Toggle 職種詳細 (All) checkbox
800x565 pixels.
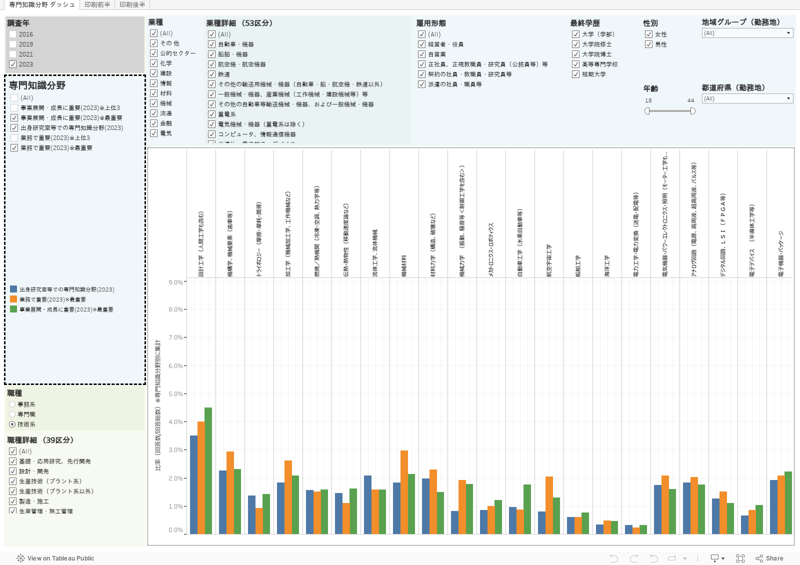[13, 451]
